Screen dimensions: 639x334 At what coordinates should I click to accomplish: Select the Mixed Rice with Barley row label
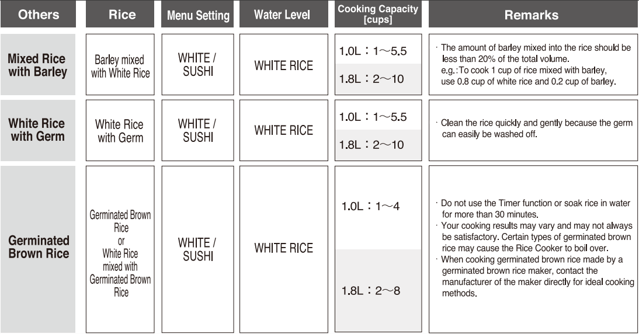[38, 65]
